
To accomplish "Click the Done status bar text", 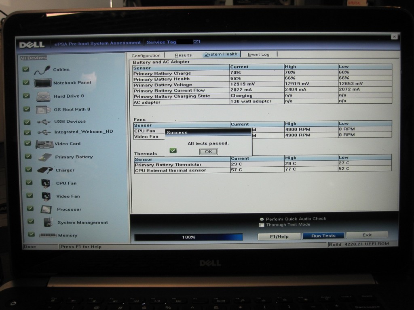I will 30,247.
